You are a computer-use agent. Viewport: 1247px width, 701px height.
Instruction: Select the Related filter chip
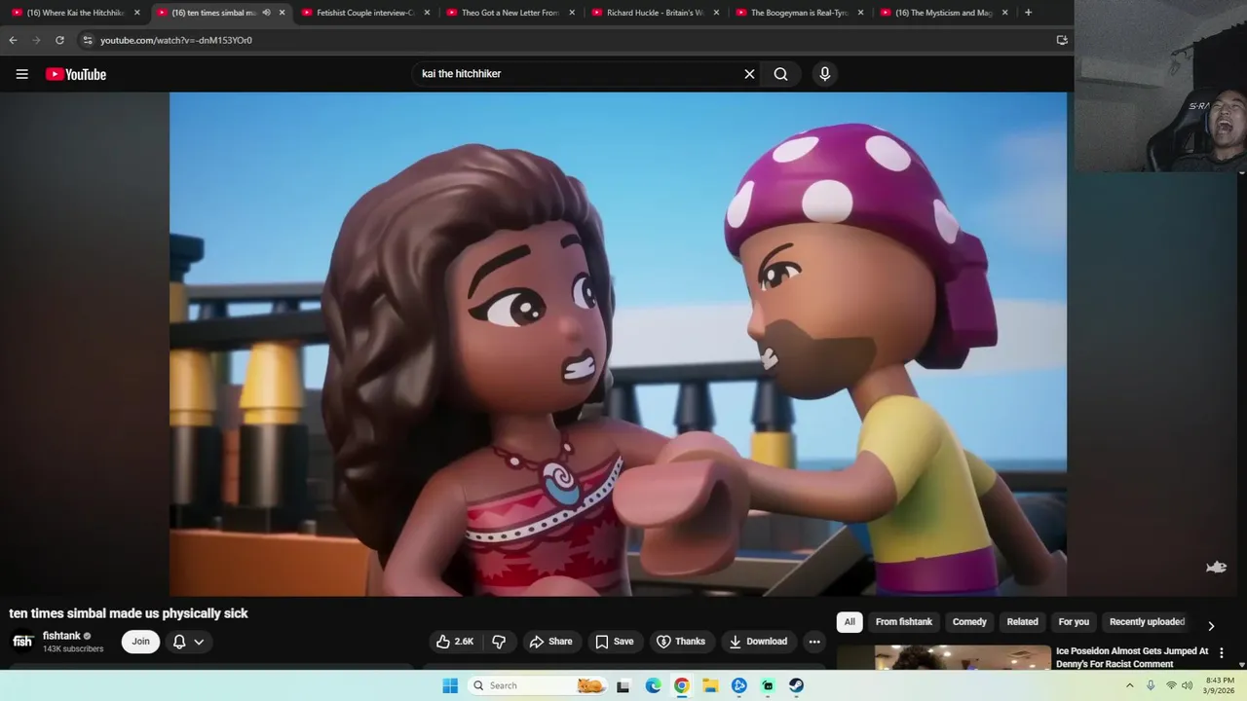tap(1023, 622)
